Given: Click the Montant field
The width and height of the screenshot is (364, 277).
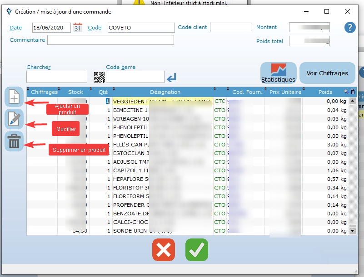Looking at the screenshot, I should point(309,27).
